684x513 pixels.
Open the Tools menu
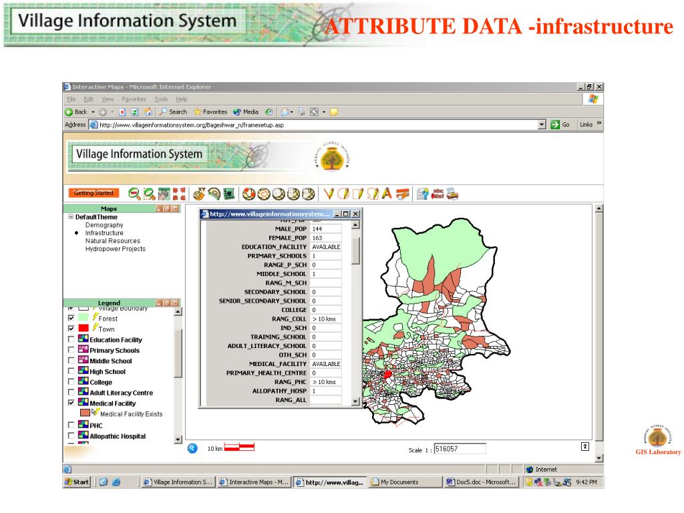pos(161,99)
